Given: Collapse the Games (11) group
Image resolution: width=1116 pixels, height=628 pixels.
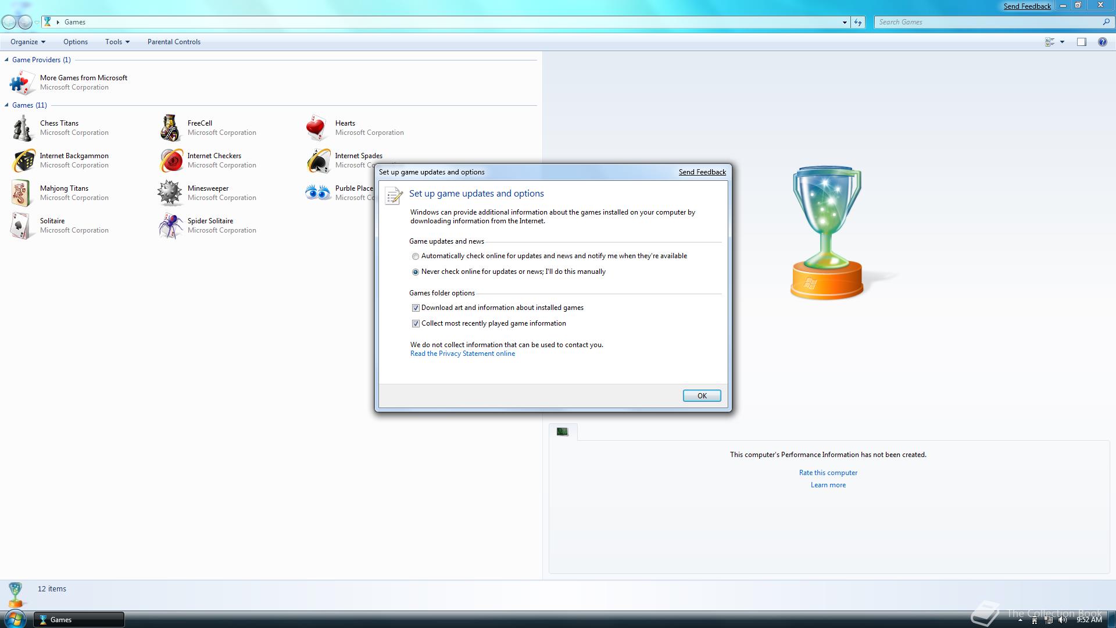Looking at the screenshot, I should tap(6, 105).
